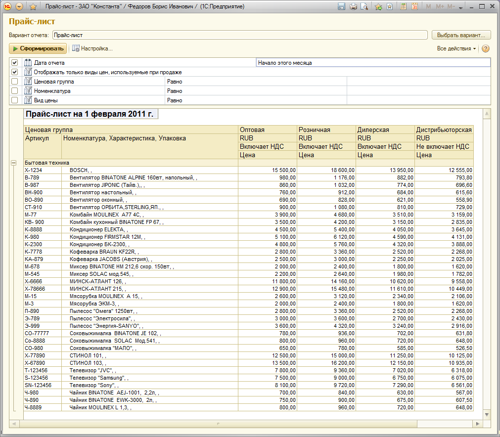Click the wholesale price 15 500,00
The width and height of the screenshot is (500, 437).
268,170
